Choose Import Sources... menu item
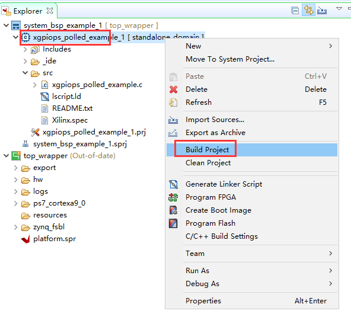Screen dimensions: 351x314 (252, 120)
